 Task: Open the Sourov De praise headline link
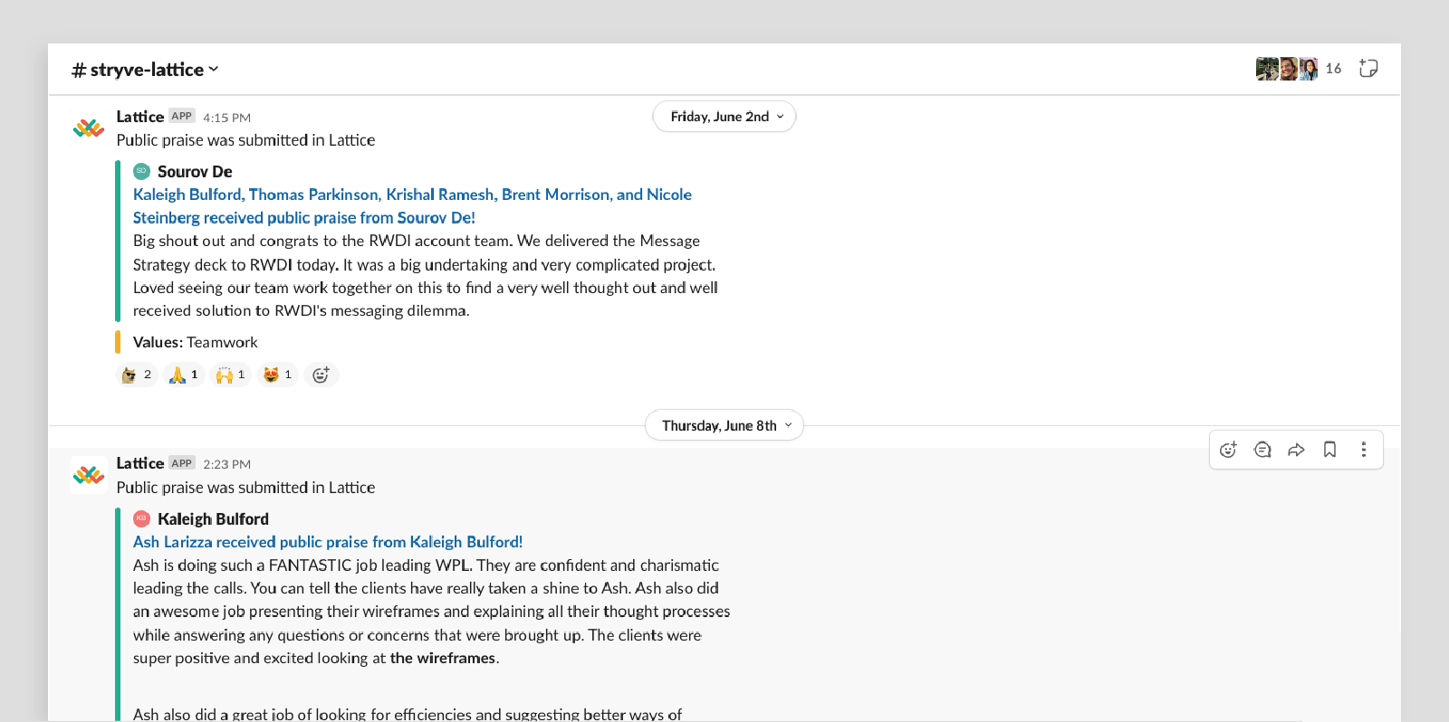(412, 206)
